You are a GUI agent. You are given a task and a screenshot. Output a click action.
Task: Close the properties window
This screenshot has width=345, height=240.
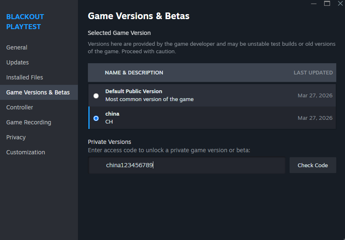click(x=340, y=3)
